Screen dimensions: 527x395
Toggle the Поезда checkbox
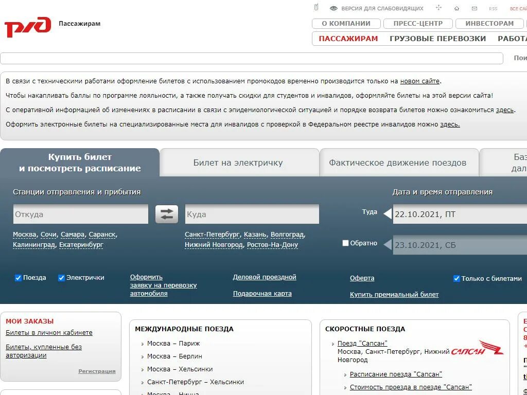tap(18, 278)
